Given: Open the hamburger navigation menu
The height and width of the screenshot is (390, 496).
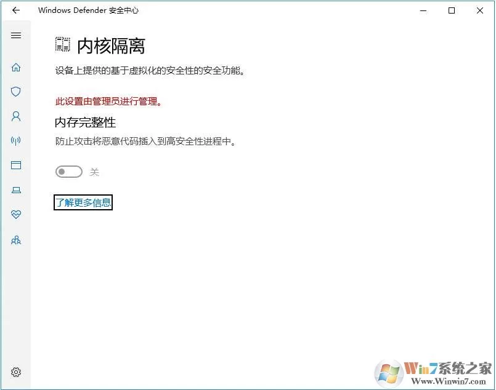Looking at the screenshot, I should 16,35.
